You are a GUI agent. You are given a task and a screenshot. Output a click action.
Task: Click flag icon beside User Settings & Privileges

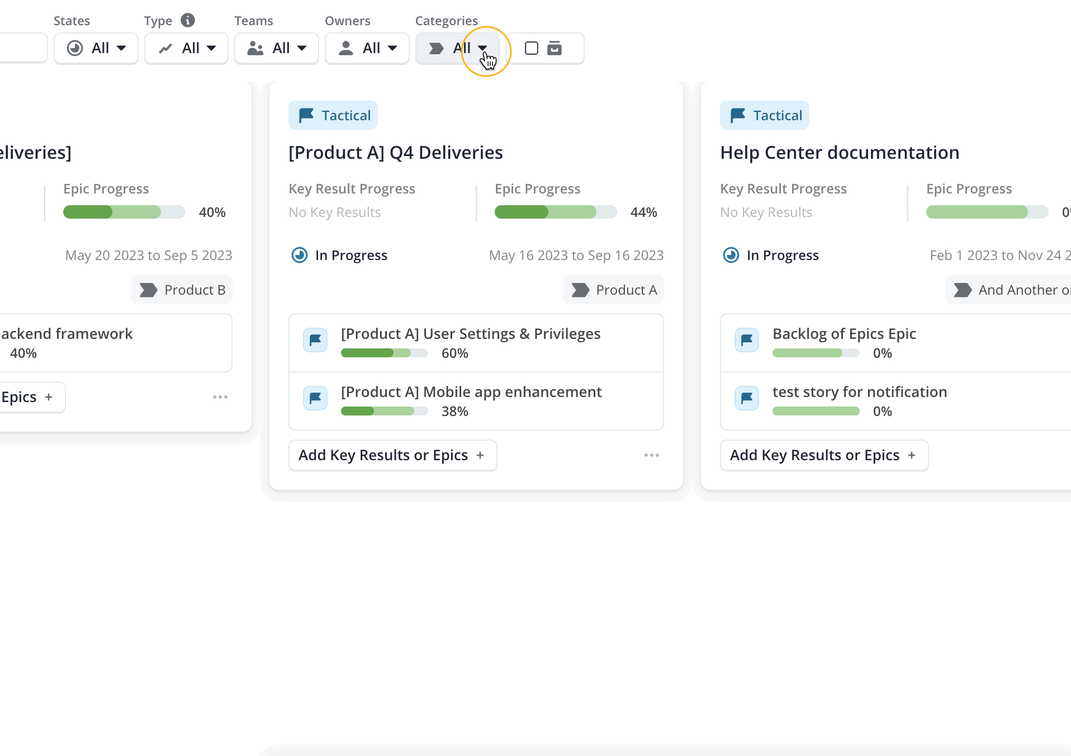[315, 340]
